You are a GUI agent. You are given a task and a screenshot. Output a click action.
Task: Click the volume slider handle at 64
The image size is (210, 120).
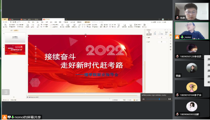[x=159, y=99]
